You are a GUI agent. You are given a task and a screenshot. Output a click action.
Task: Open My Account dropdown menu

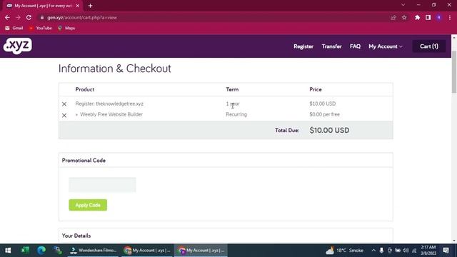[386, 46]
